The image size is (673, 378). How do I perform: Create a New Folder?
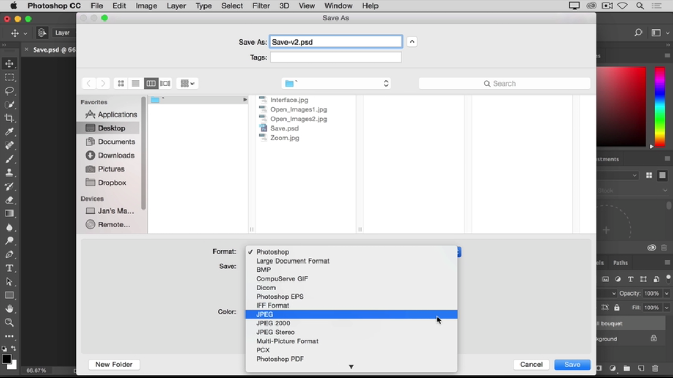pyautogui.click(x=114, y=364)
